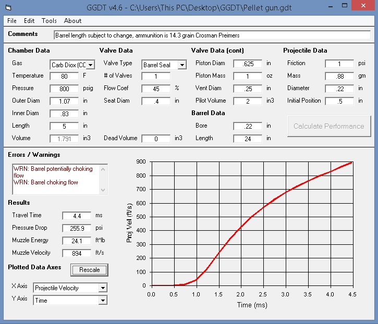Click the Initial Position input field

(x=339, y=101)
